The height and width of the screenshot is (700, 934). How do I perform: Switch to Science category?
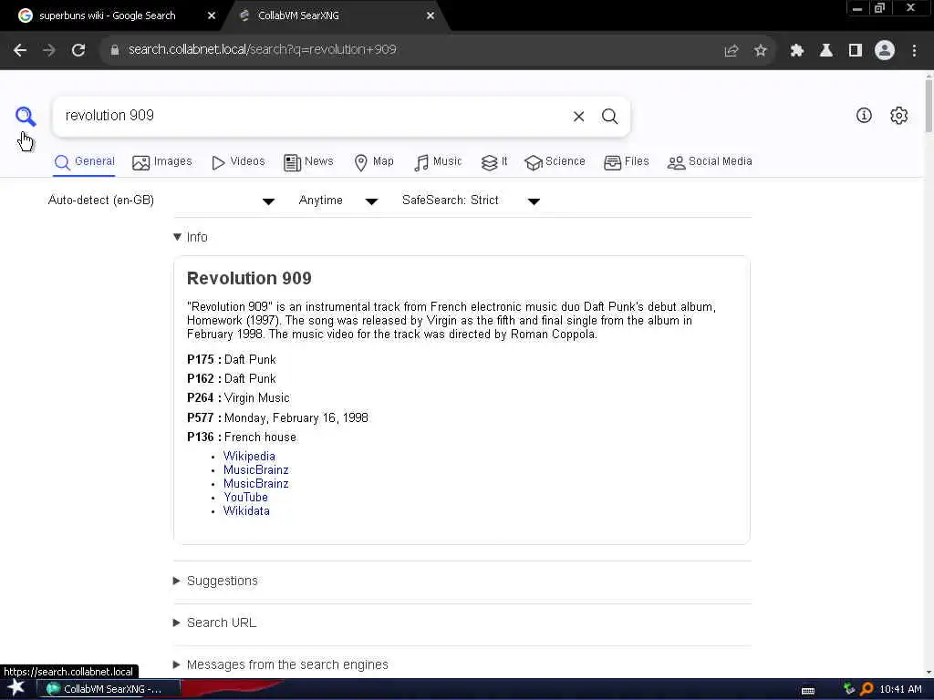(555, 162)
